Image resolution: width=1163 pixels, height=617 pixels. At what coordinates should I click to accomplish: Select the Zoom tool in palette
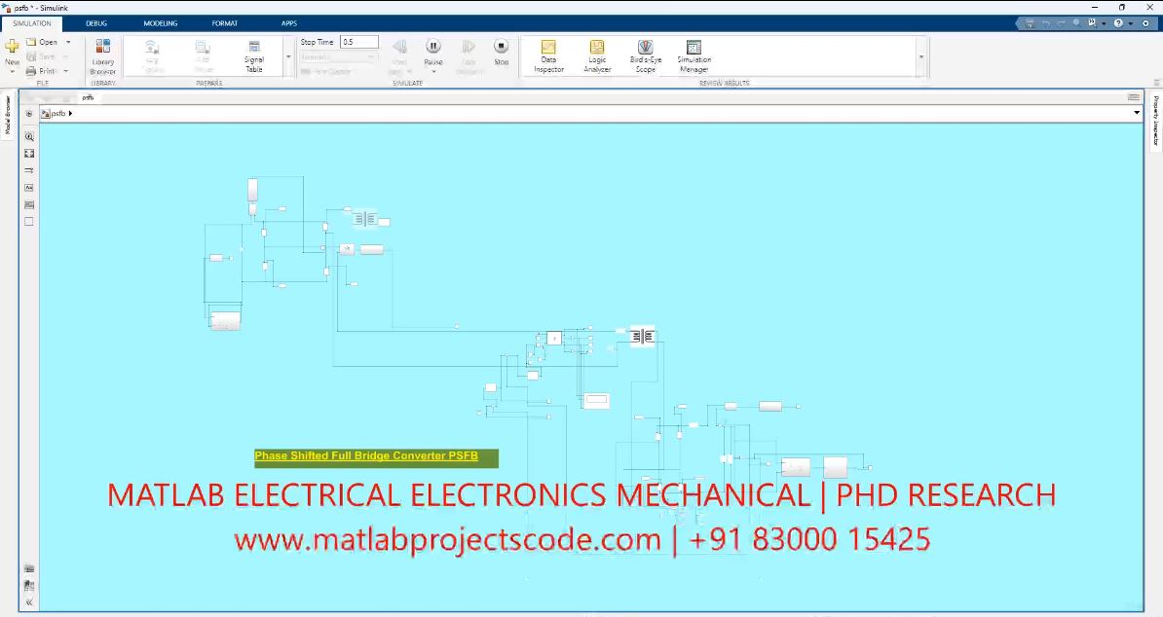(29, 136)
